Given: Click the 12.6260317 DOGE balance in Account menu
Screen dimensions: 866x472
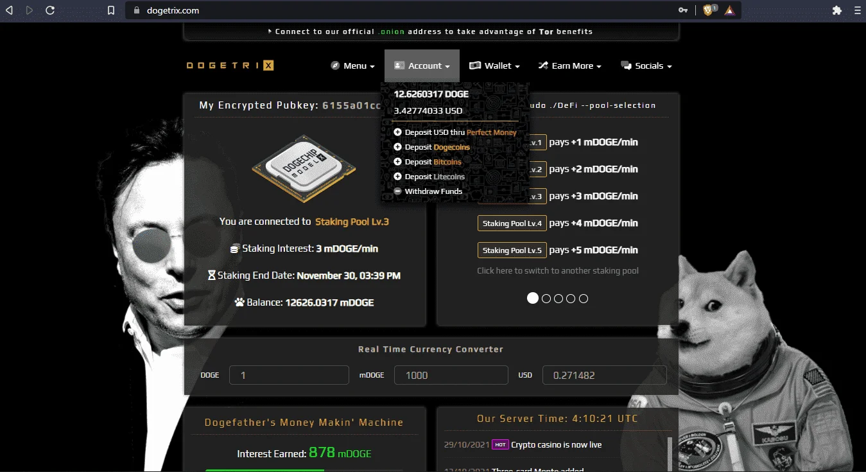Looking at the screenshot, I should 431,94.
